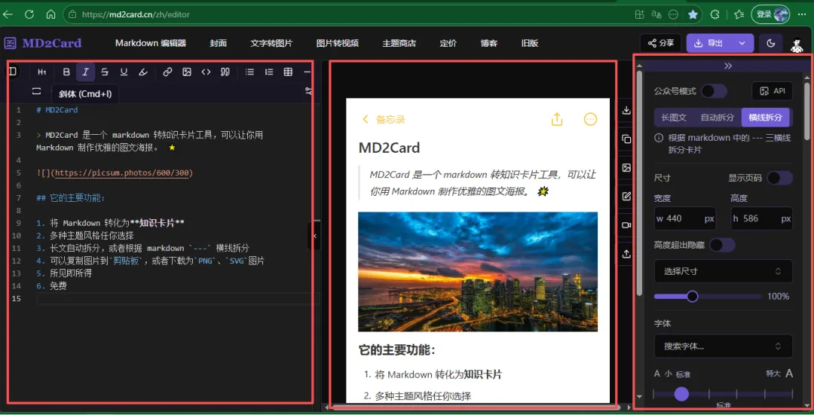814x415 pixels.
Task: Click the width input field
Action: (x=685, y=218)
